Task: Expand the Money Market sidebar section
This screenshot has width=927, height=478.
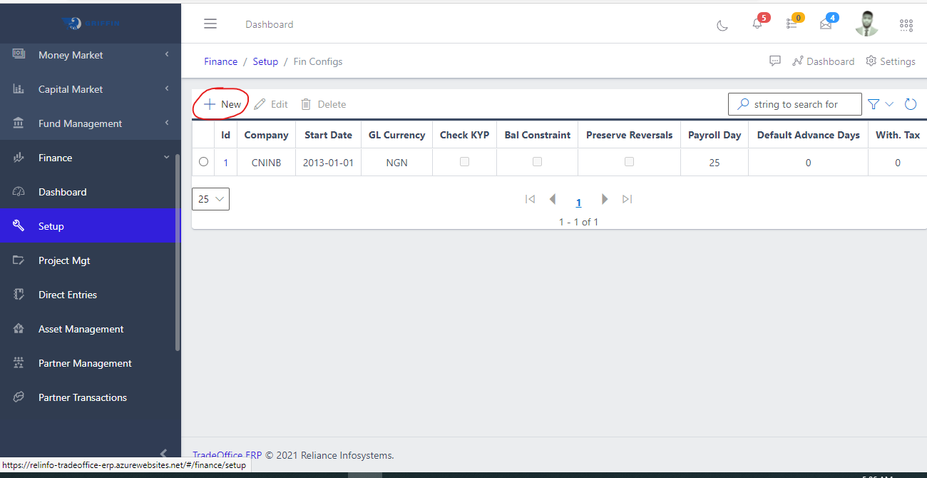Action: click(x=71, y=54)
